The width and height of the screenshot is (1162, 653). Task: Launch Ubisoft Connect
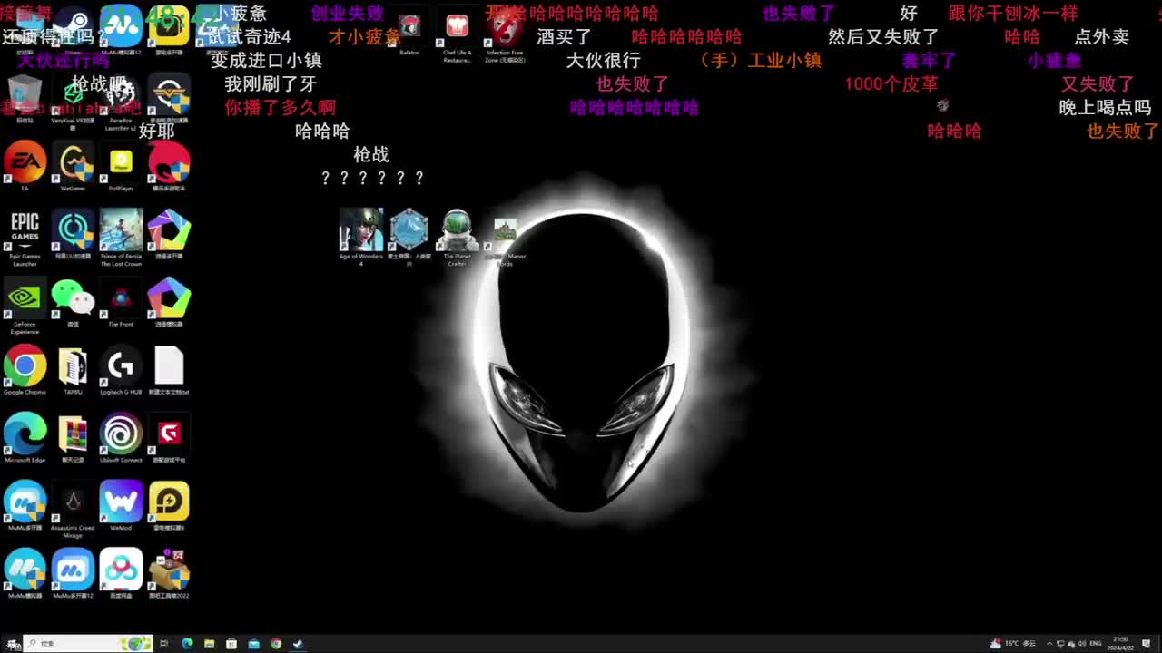[x=121, y=438]
